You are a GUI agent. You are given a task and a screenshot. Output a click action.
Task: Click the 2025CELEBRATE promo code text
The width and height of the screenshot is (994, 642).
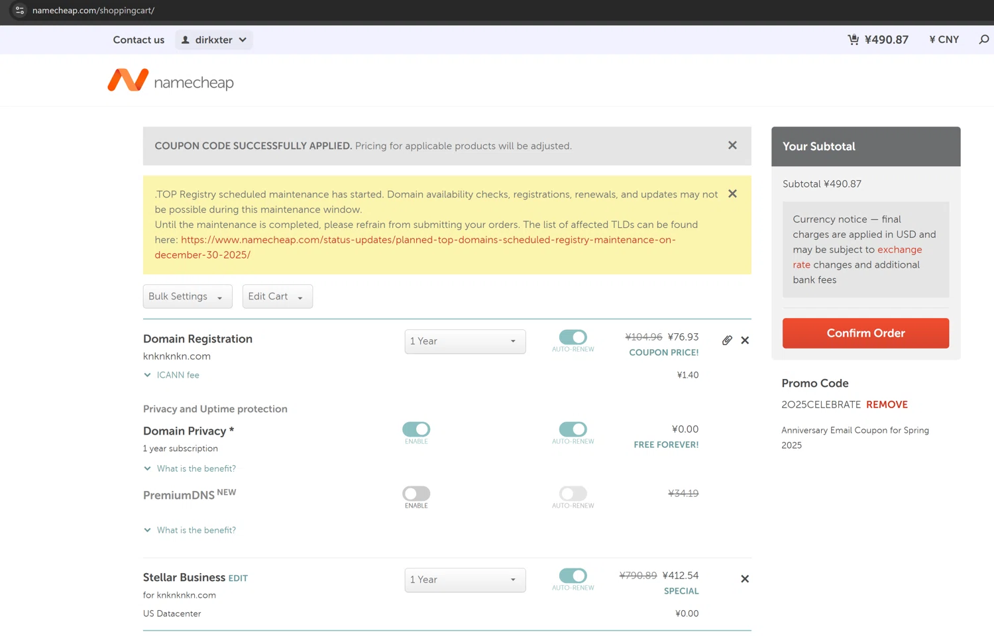(821, 405)
